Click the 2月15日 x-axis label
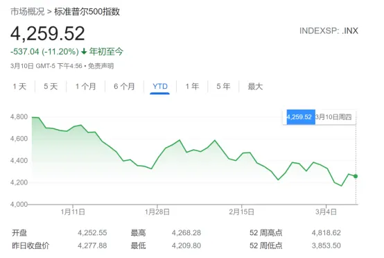This screenshot has height=258, width=384. [241, 212]
